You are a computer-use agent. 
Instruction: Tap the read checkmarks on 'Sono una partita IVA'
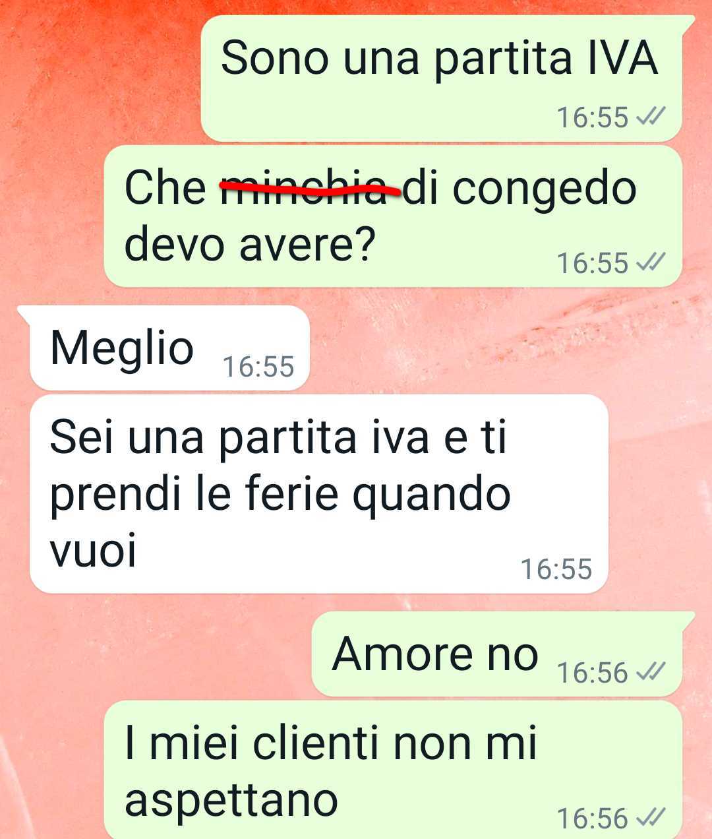pyautogui.click(x=650, y=117)
